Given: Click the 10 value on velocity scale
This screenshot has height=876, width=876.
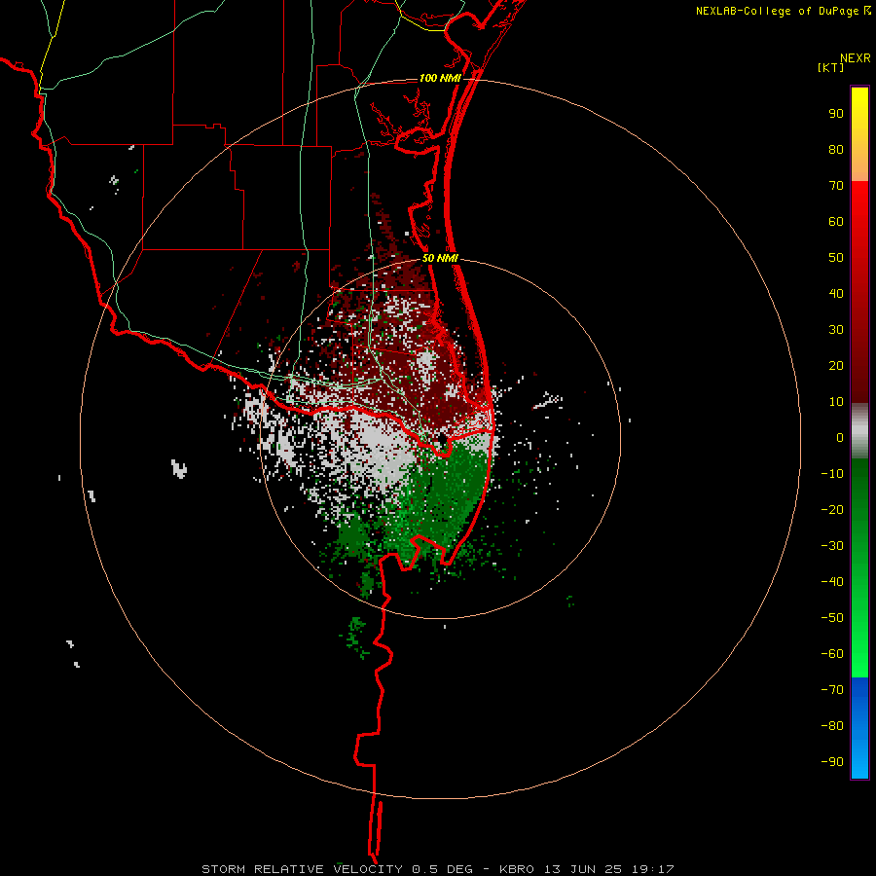Looking at the screenshot, I should pyautogui.click(x=836, y=402).
